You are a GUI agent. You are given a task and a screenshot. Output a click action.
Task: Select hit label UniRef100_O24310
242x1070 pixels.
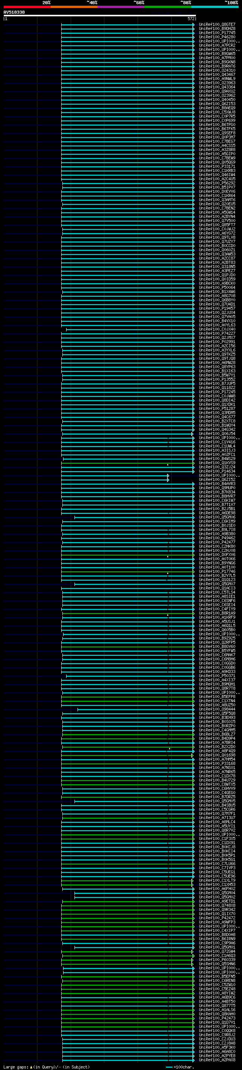pyautogui.click(x=217, y=70)
